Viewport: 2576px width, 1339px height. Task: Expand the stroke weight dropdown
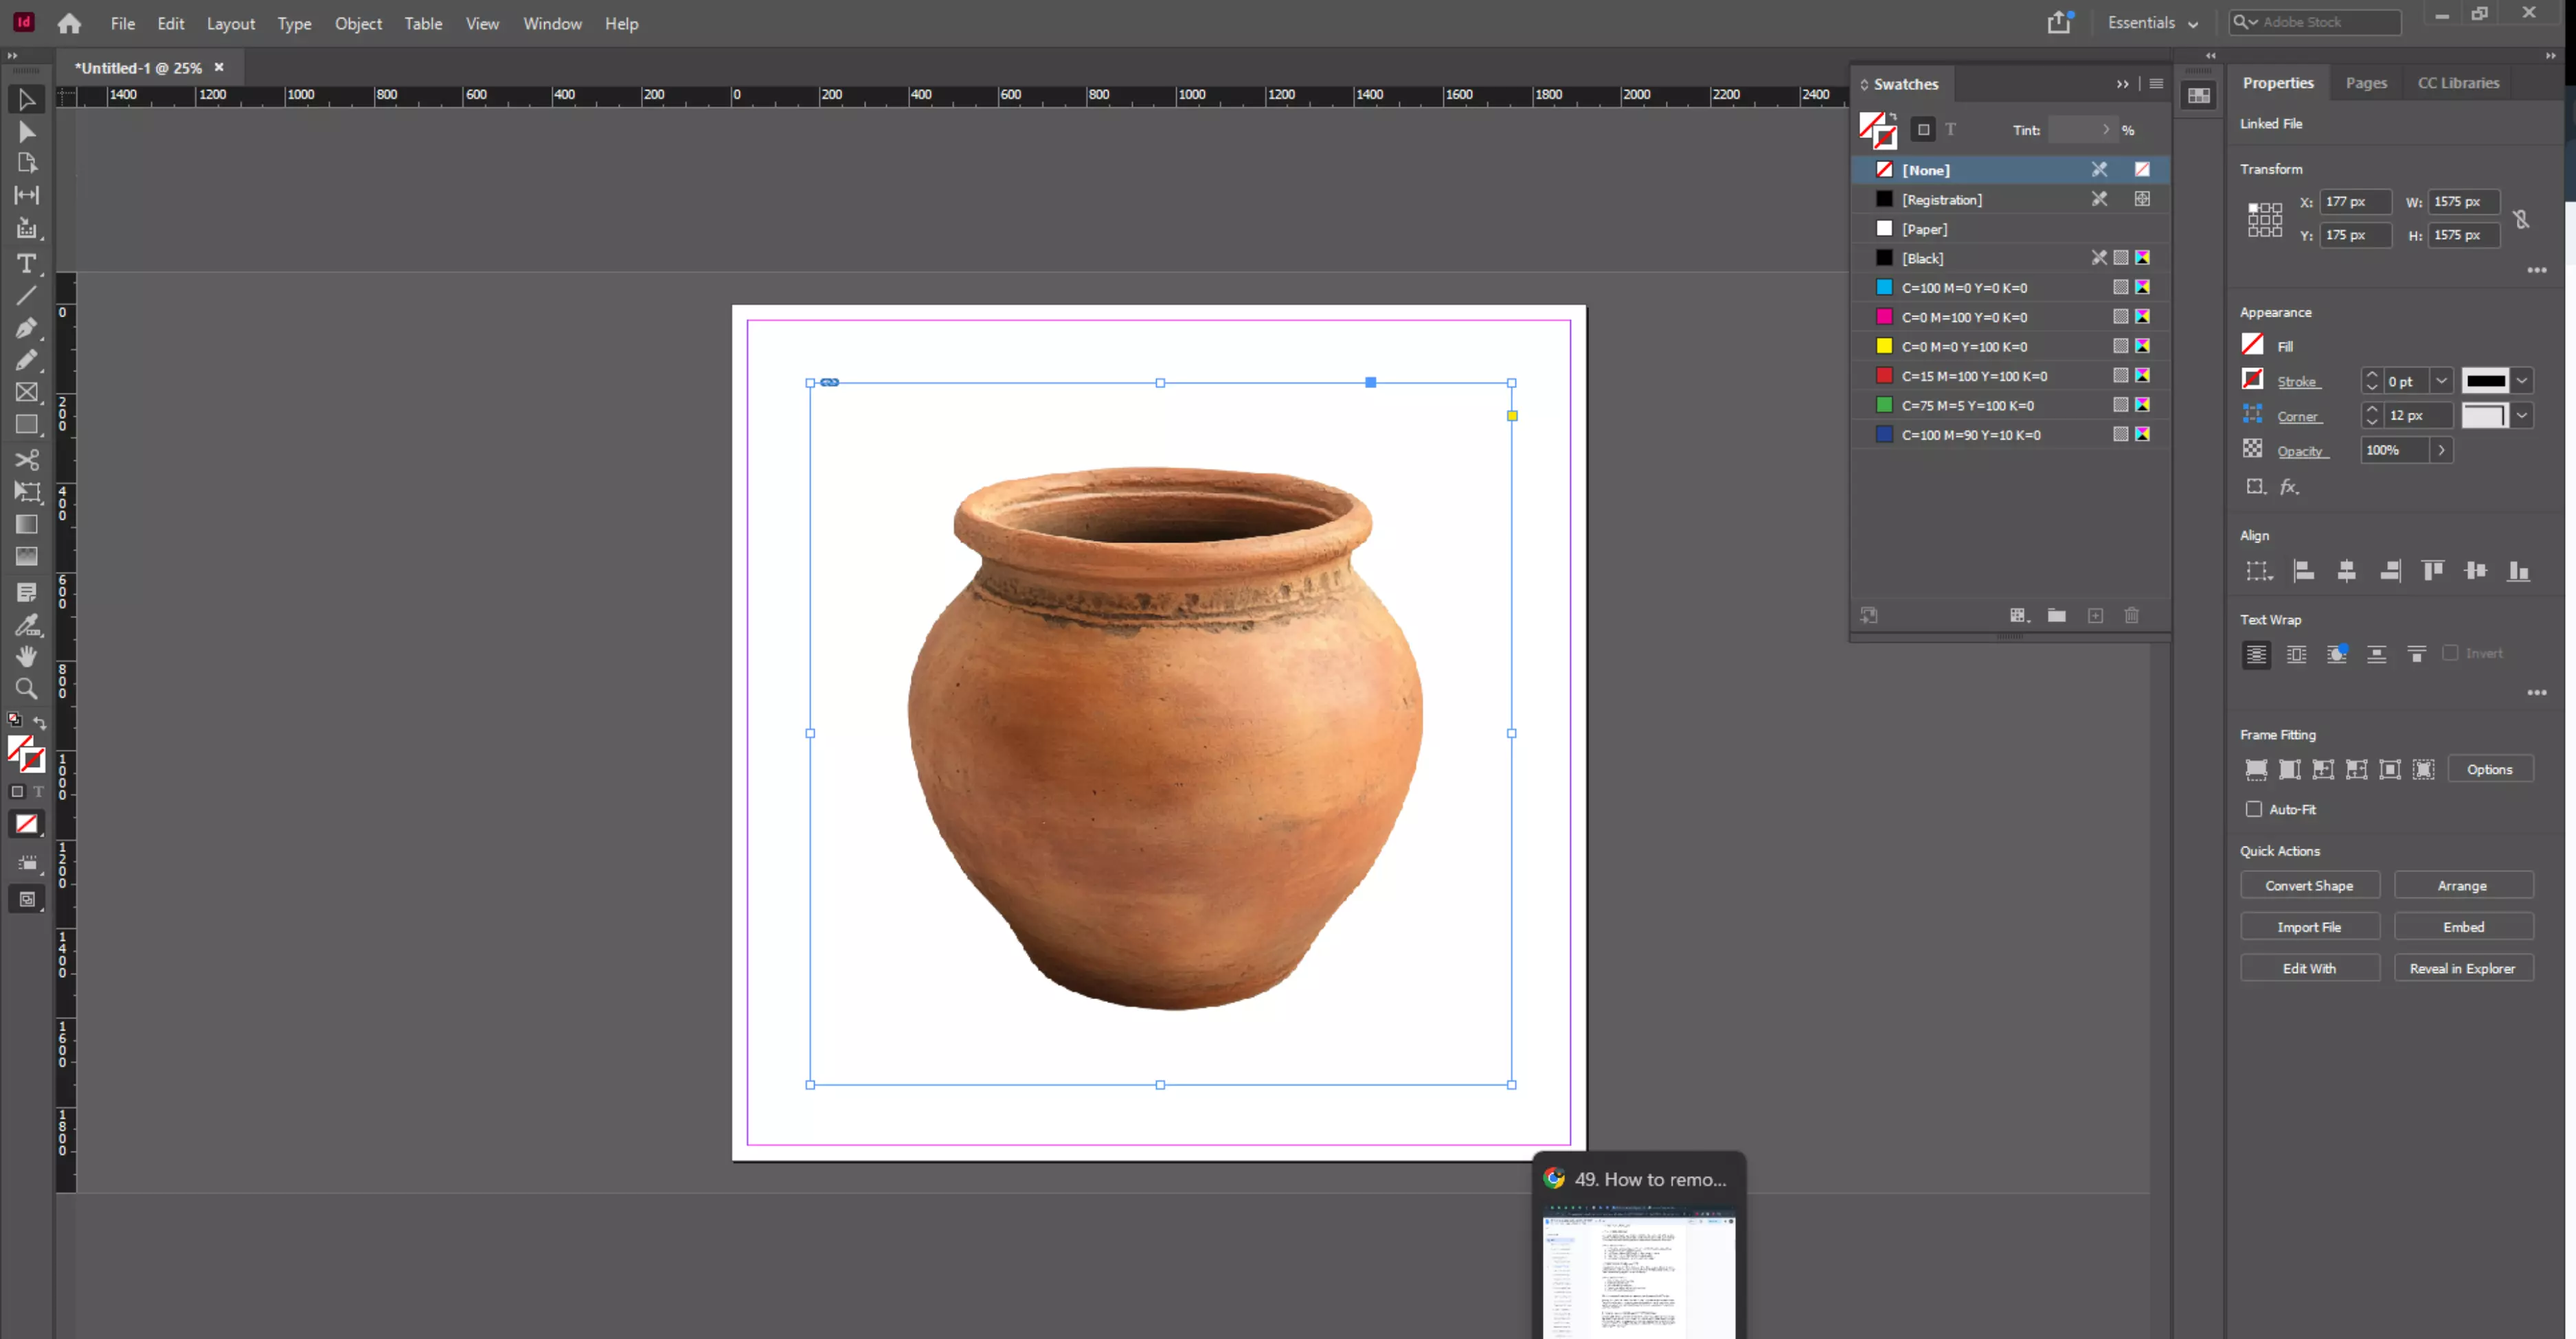coord(2441,380)
